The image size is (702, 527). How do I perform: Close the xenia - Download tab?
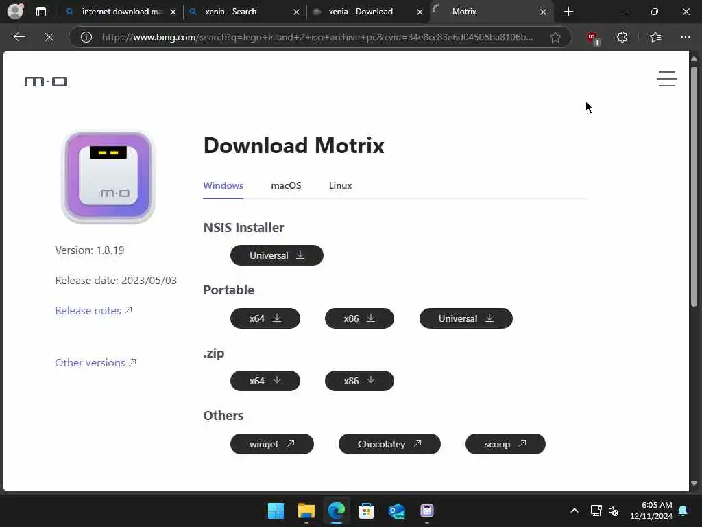[420, 12]
